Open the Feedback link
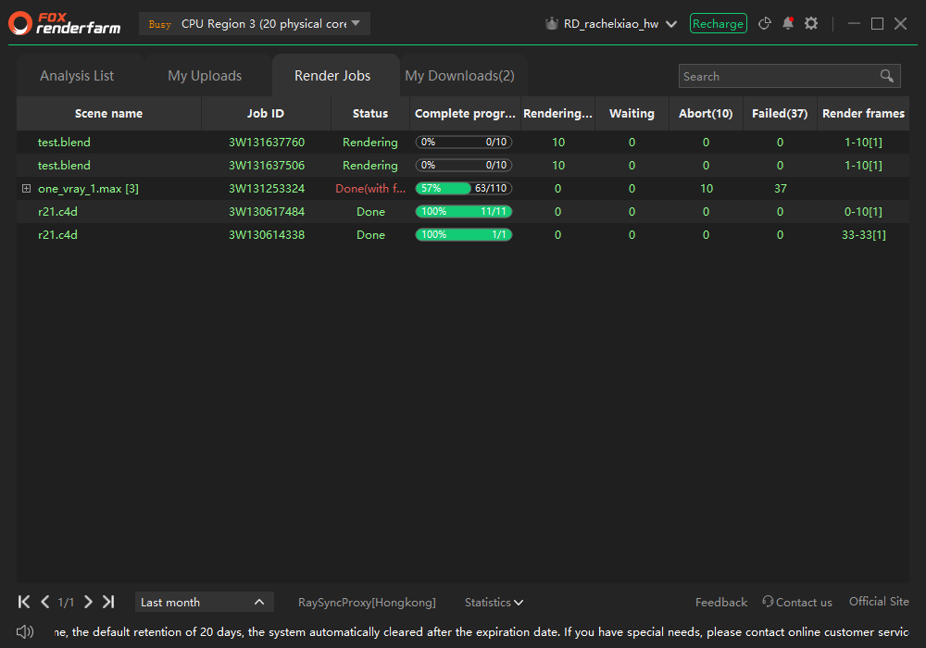Screen dimensions: 926x648 [721, 603]
